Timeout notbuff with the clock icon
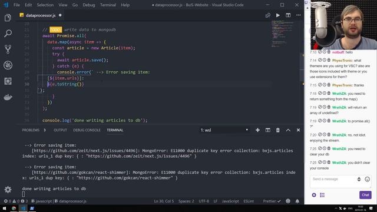The image size is (377, 212). (324, 52)
